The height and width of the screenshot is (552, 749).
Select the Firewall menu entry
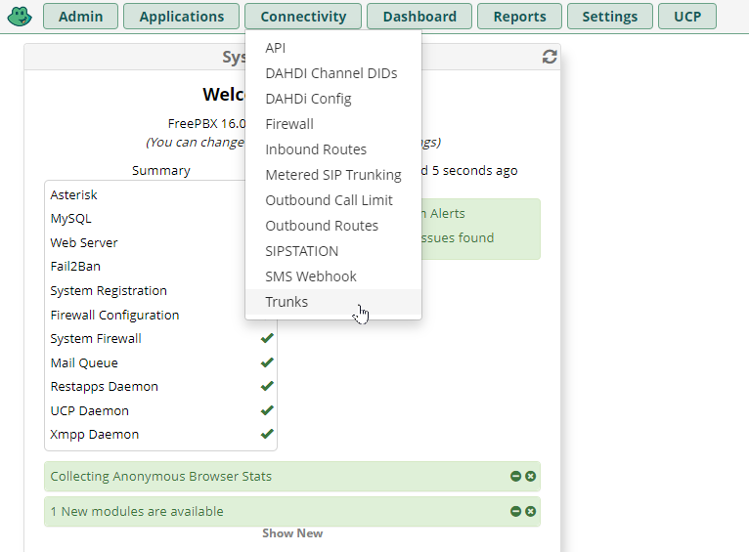click(333, 124)
